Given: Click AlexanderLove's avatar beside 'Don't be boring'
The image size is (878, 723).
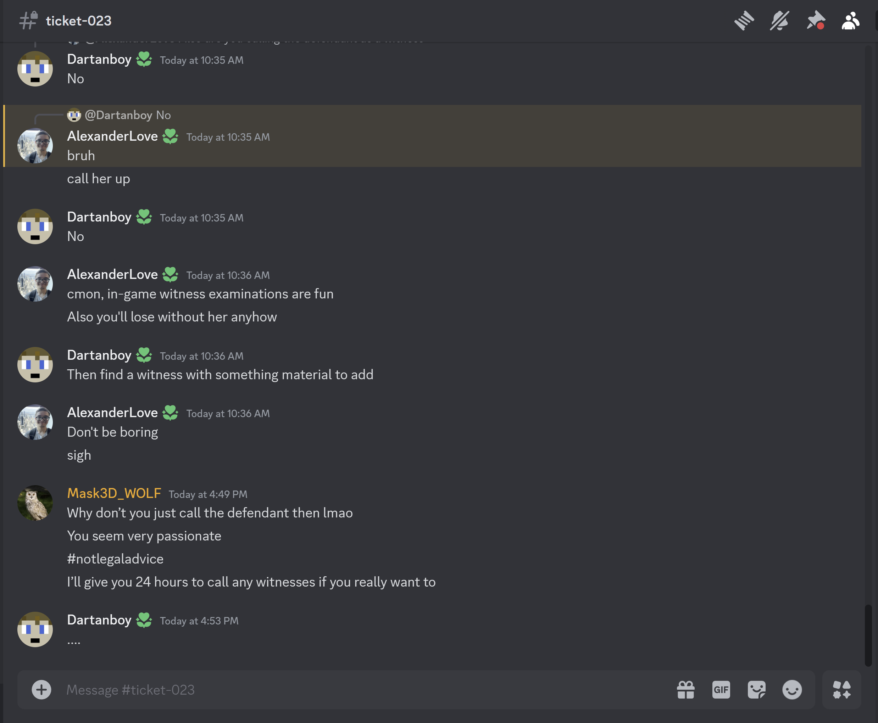Looking at the screenshot, I should 35,422.
